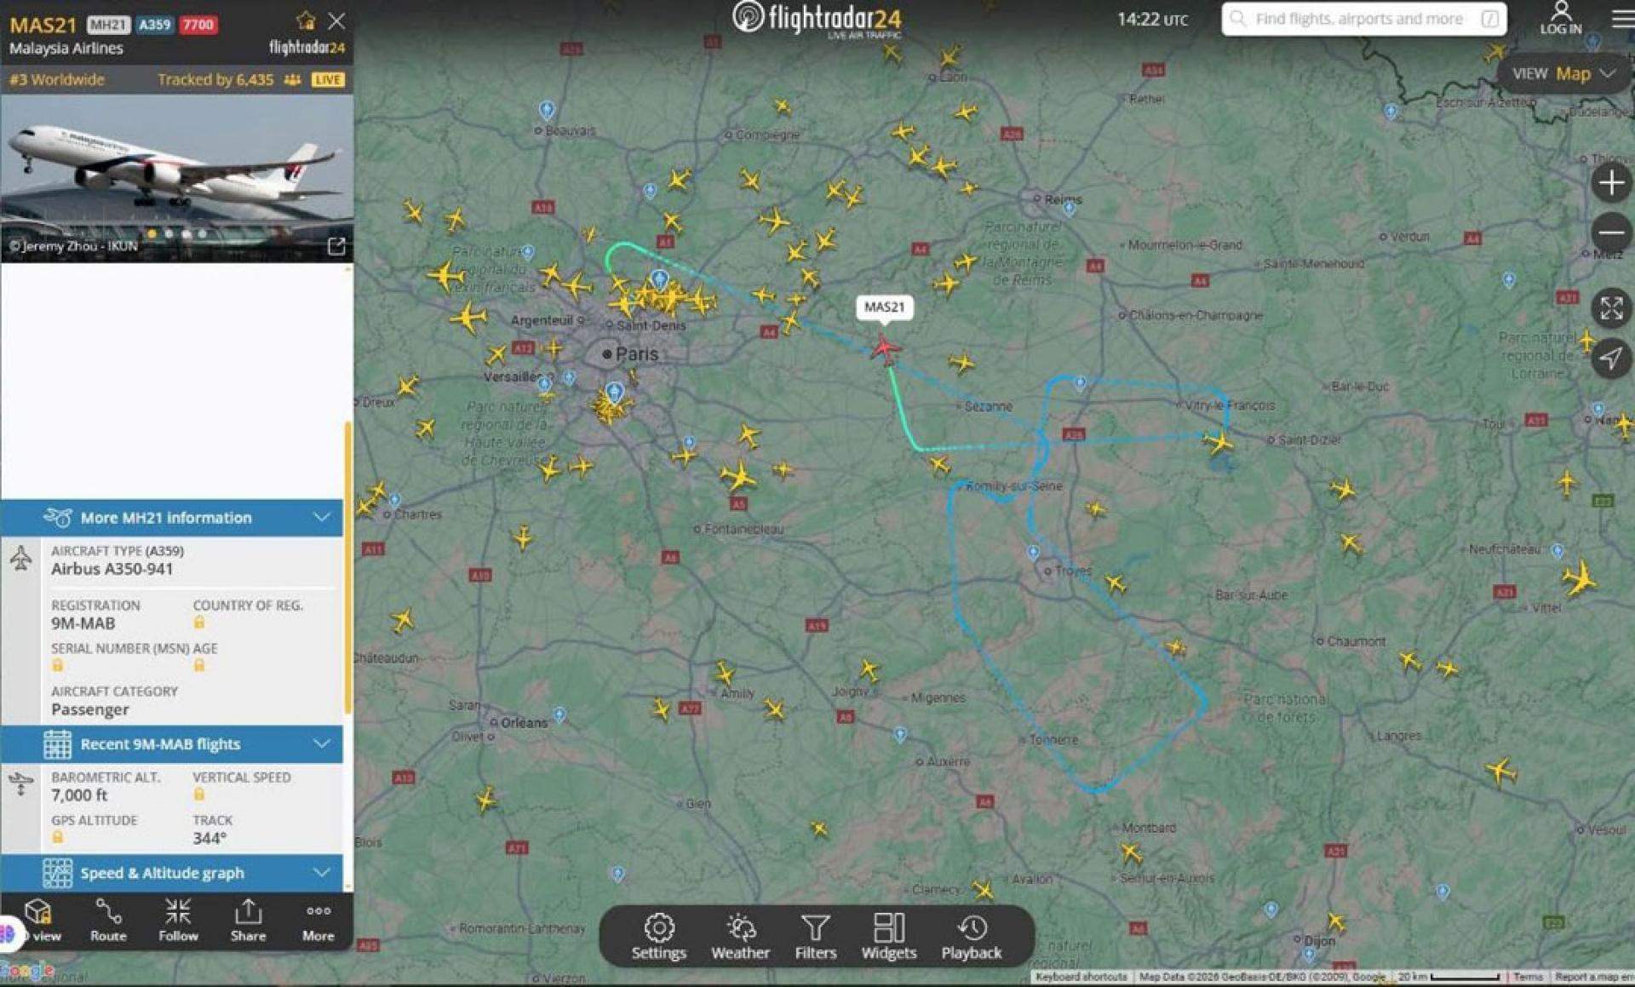Zoom in with the plus button

click(x=1610, y=183)
